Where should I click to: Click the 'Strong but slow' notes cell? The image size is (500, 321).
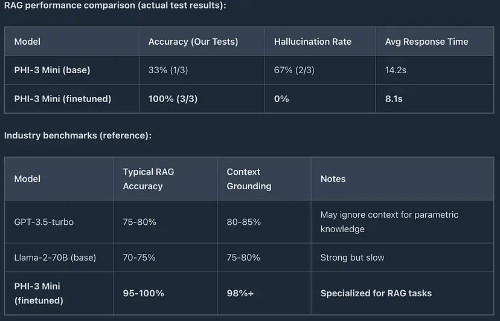(352, 258)
